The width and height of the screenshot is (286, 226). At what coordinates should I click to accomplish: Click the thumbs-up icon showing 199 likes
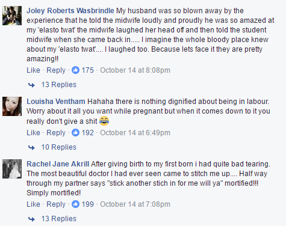click(76, 204)
